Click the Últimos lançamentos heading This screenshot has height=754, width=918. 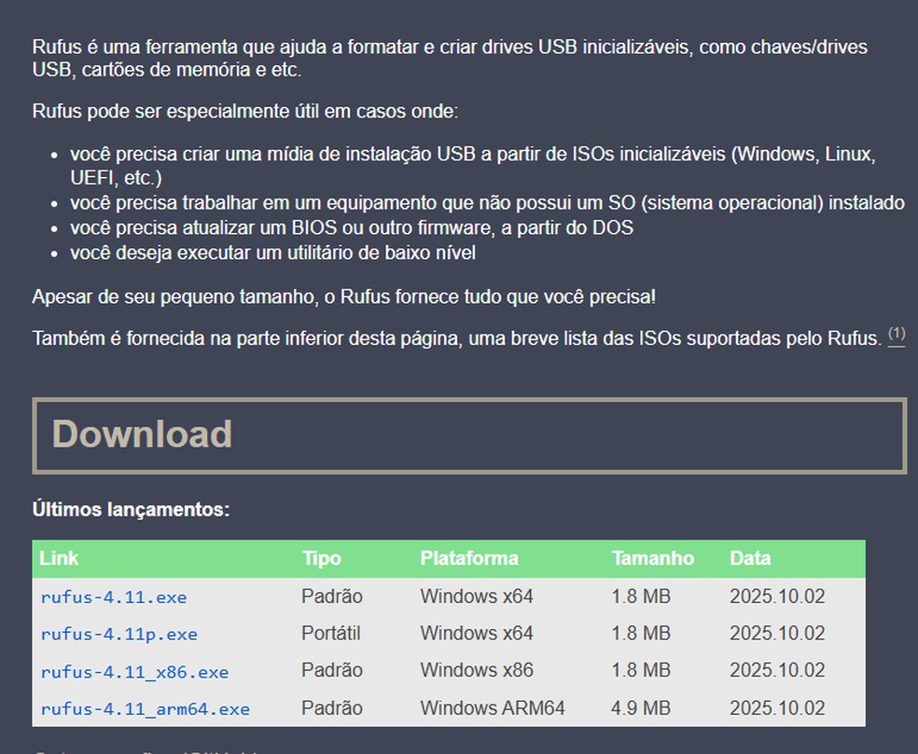132,510
